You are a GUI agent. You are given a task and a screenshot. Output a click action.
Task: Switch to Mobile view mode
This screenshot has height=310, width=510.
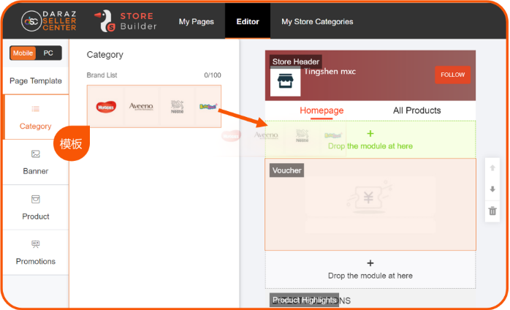(x=23, y=53)
